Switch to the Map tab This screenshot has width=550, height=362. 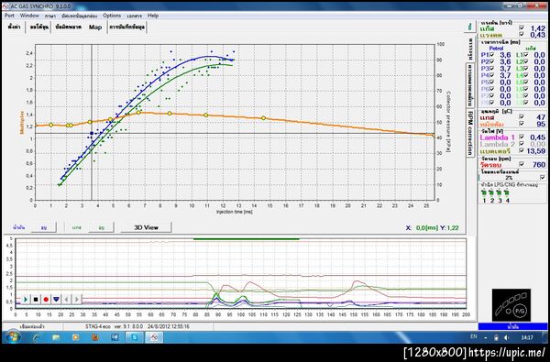[95, 27]
